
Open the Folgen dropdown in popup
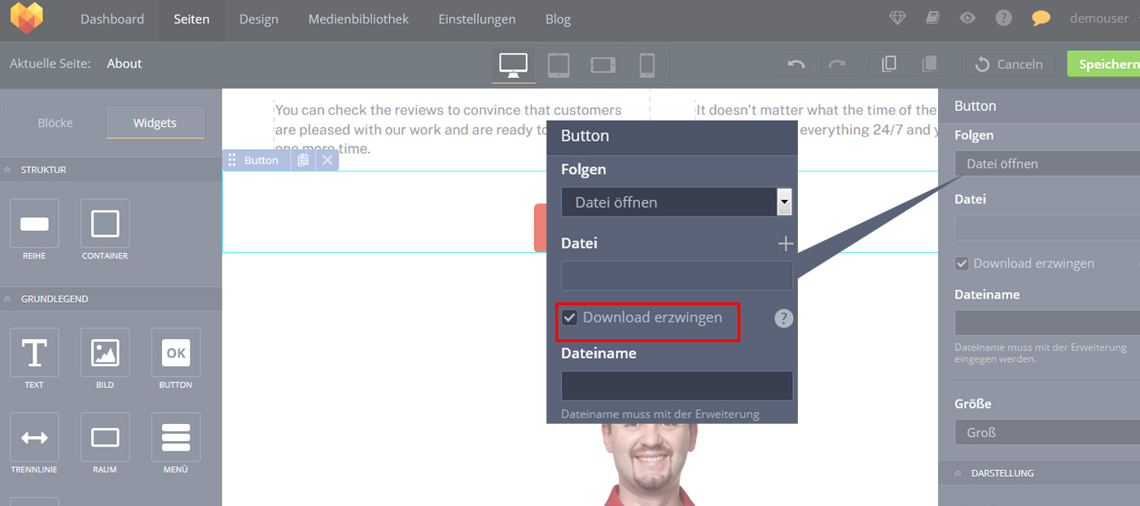pyautogui.click(x=676, y=202)
